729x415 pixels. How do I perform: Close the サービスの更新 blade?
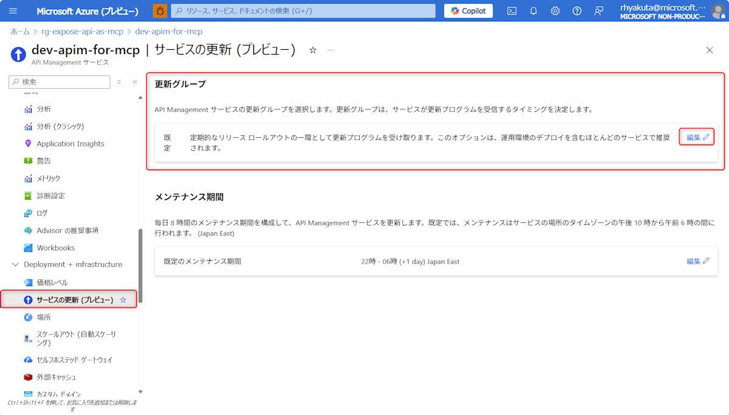(710, 50)
